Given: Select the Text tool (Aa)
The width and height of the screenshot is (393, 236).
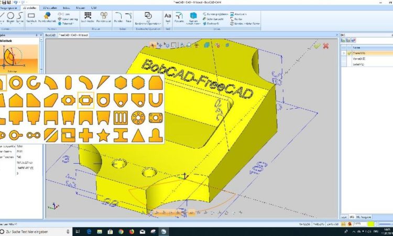Looking at the screenshot, I should 168,17.
